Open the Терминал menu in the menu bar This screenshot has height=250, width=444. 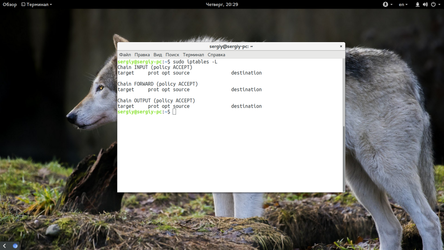tap(193, 55)
